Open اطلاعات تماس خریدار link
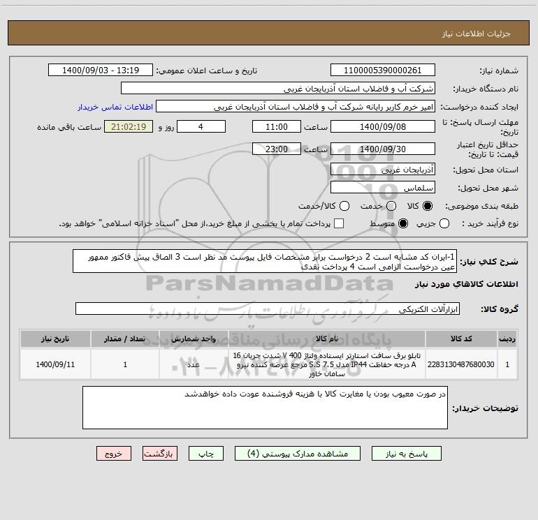Image resolution: width=538 pixels, height=520 pixels. [115, 107]
